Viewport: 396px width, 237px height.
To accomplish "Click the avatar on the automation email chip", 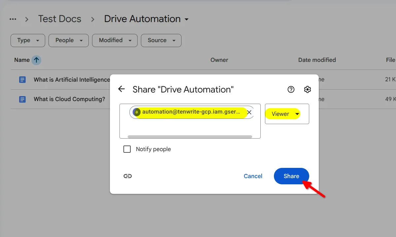I will (x=136, y=112).
